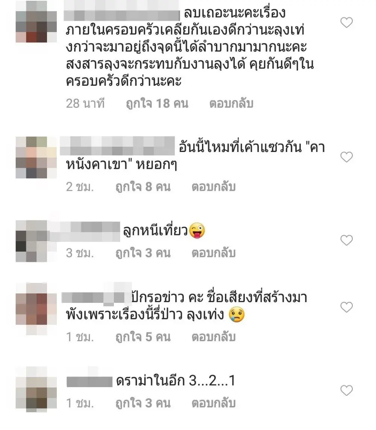This screenshot has width=376, height=430.
Task: Heart the comment ending with "ลุงเท่ง"
Action: (346, 307)
